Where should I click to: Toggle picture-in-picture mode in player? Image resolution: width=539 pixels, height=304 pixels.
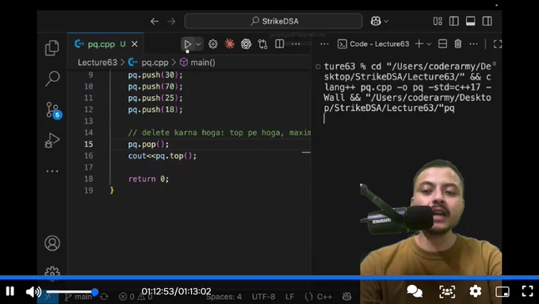pos(503,291)
